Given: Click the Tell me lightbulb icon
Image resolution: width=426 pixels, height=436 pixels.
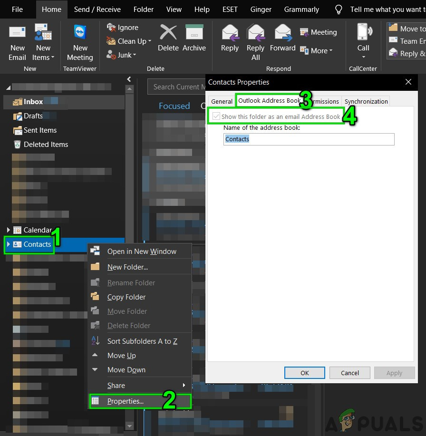Looking at the screenshot, I should coord(339,10).
